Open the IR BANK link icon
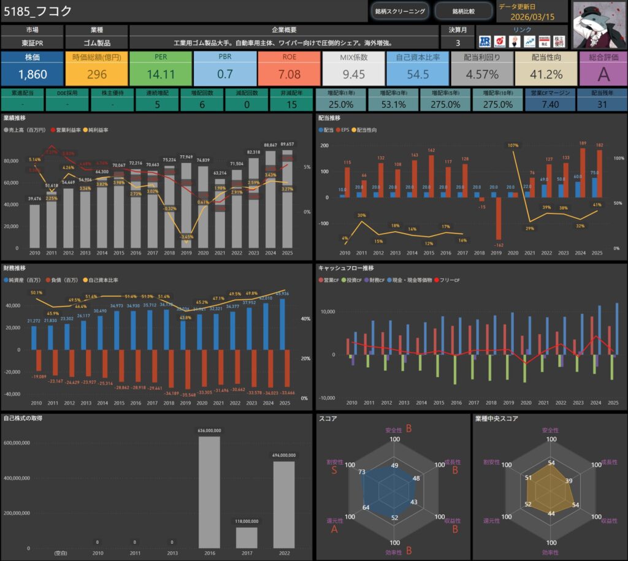This screenshot has height=561, width=628. point(484,41)
